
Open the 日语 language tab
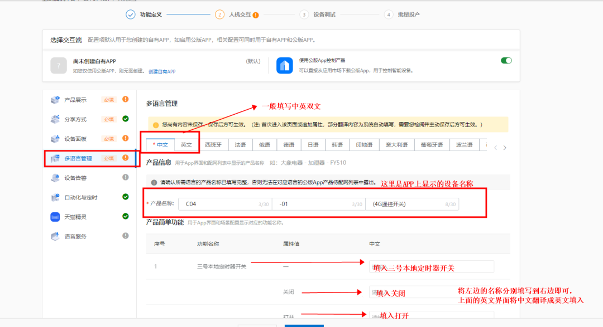(313, 145)
